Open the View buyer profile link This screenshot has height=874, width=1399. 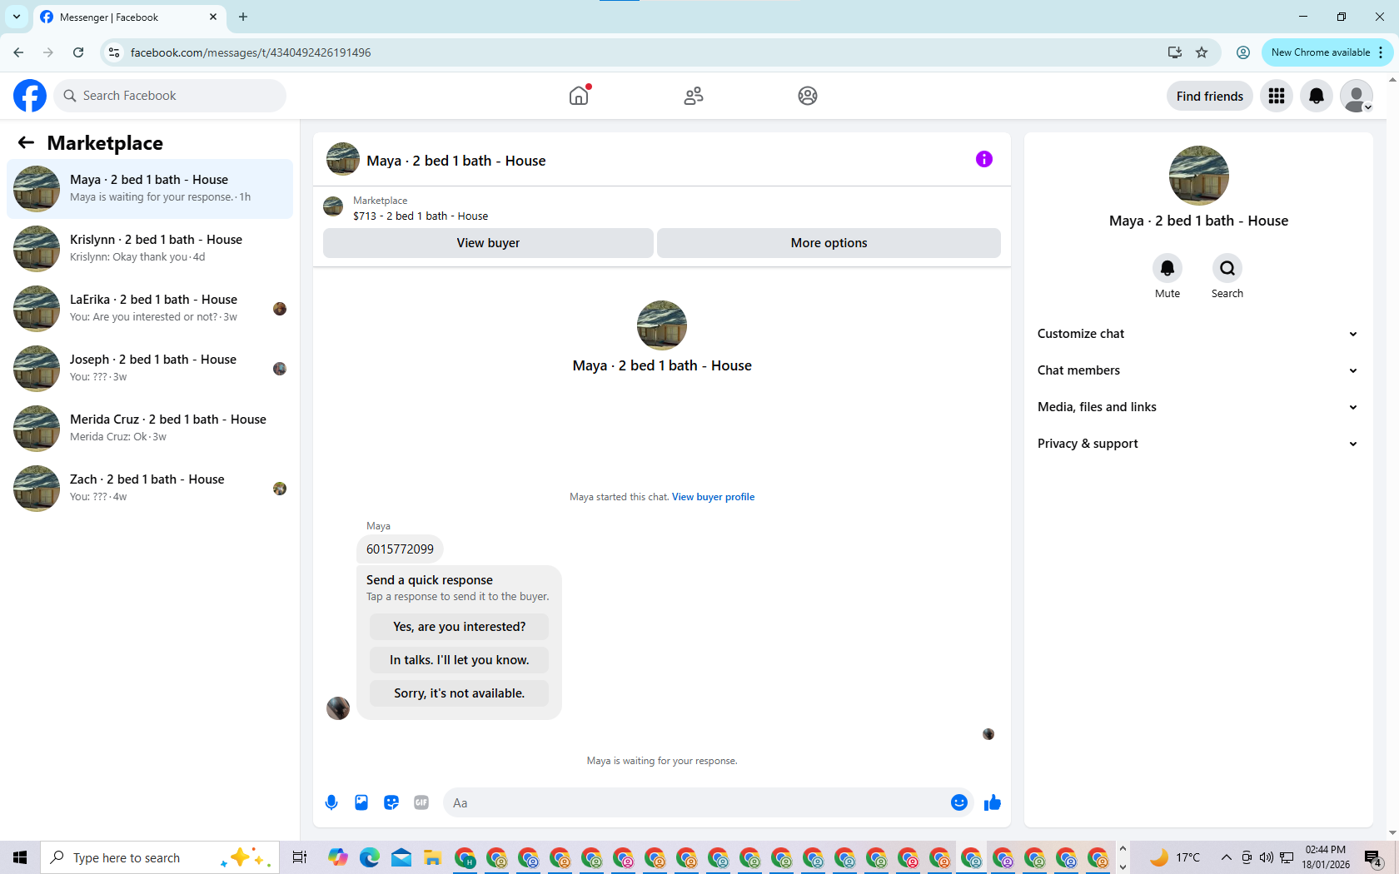point(713,497)
